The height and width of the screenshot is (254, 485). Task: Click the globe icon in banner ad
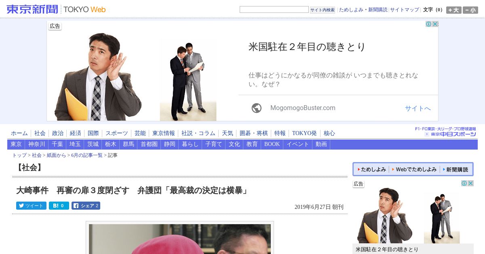tap(257, 108)
